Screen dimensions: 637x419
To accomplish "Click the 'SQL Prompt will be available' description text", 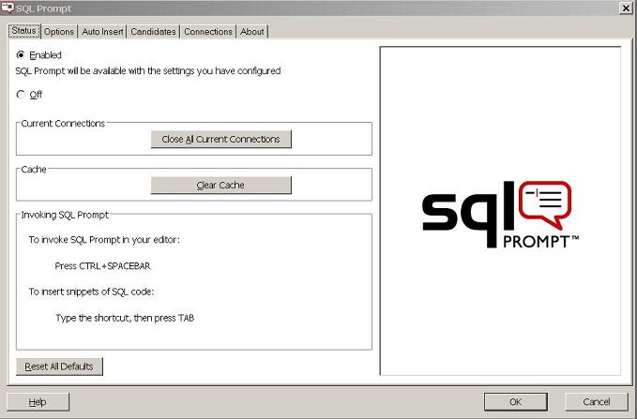I will (148, 71).
